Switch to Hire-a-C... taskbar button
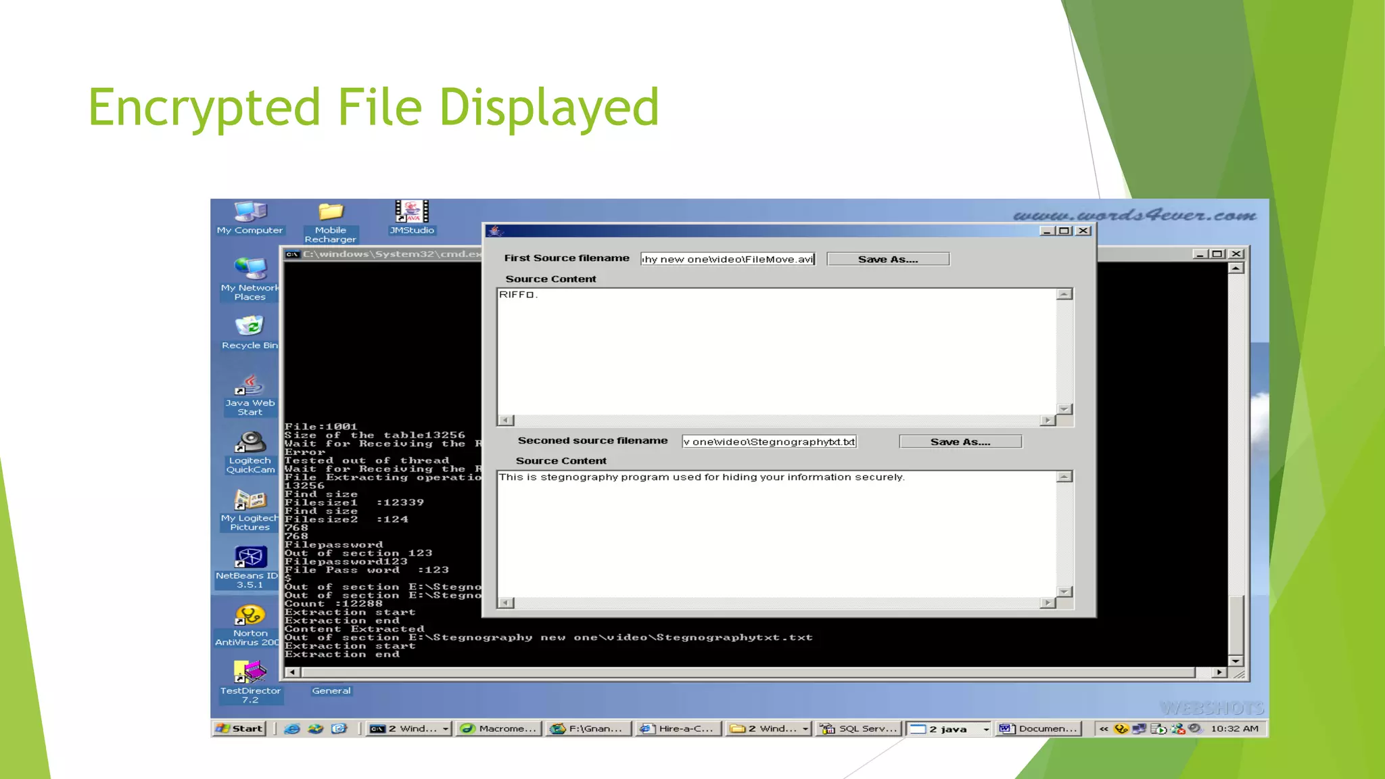This screenshot has width=1385, height=779. pos(679,728)
